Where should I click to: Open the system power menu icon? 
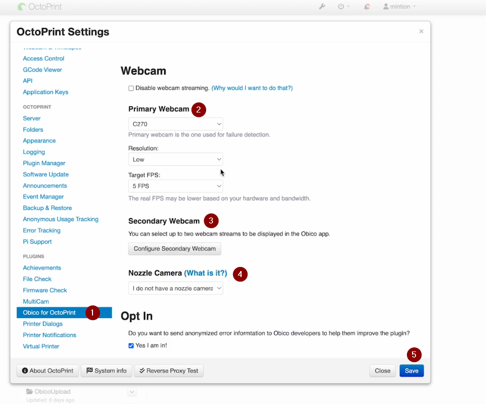click(x=343, y=6)
